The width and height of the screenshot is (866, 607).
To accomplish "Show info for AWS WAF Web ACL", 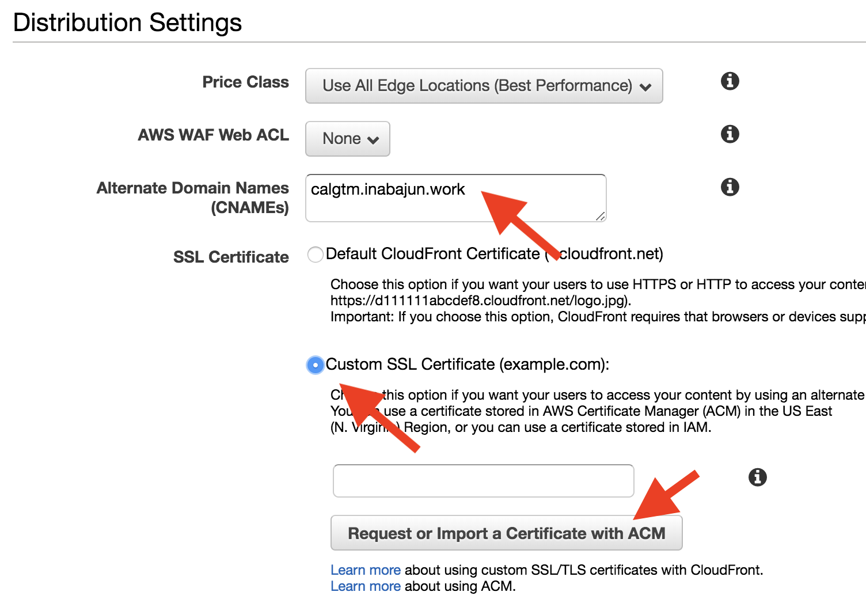I will point(730,134).
